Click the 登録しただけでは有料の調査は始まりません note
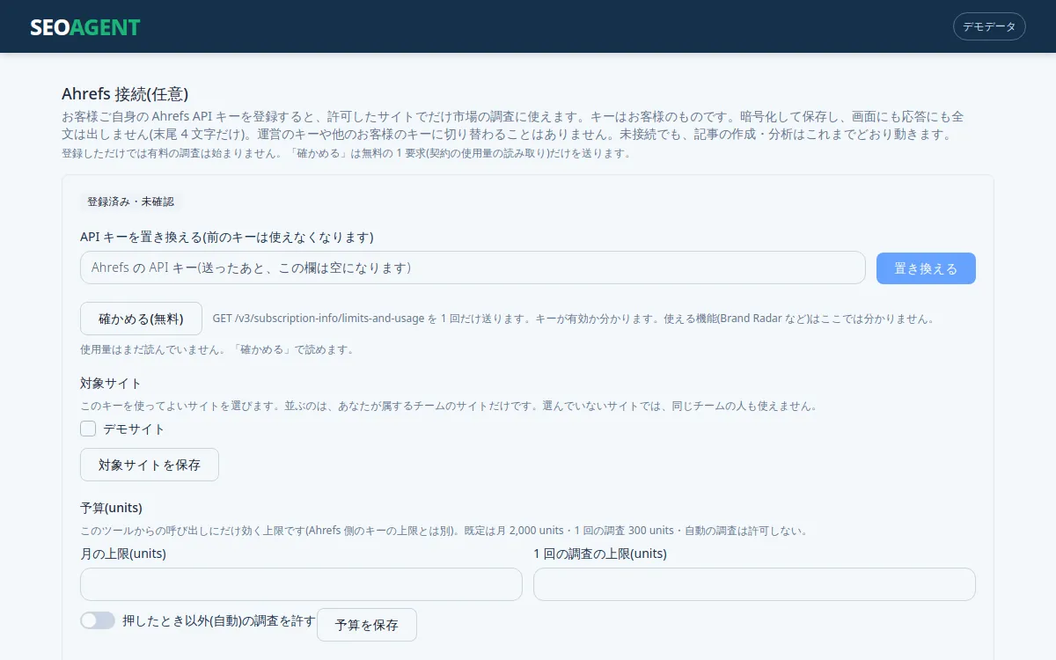The height and width of the screenshot is (660, 1056). [346, 153]
